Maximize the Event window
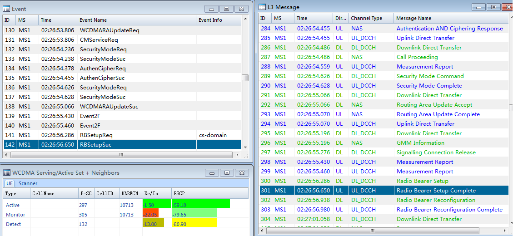This screenshot has height=236, width=513. [226, 9]
